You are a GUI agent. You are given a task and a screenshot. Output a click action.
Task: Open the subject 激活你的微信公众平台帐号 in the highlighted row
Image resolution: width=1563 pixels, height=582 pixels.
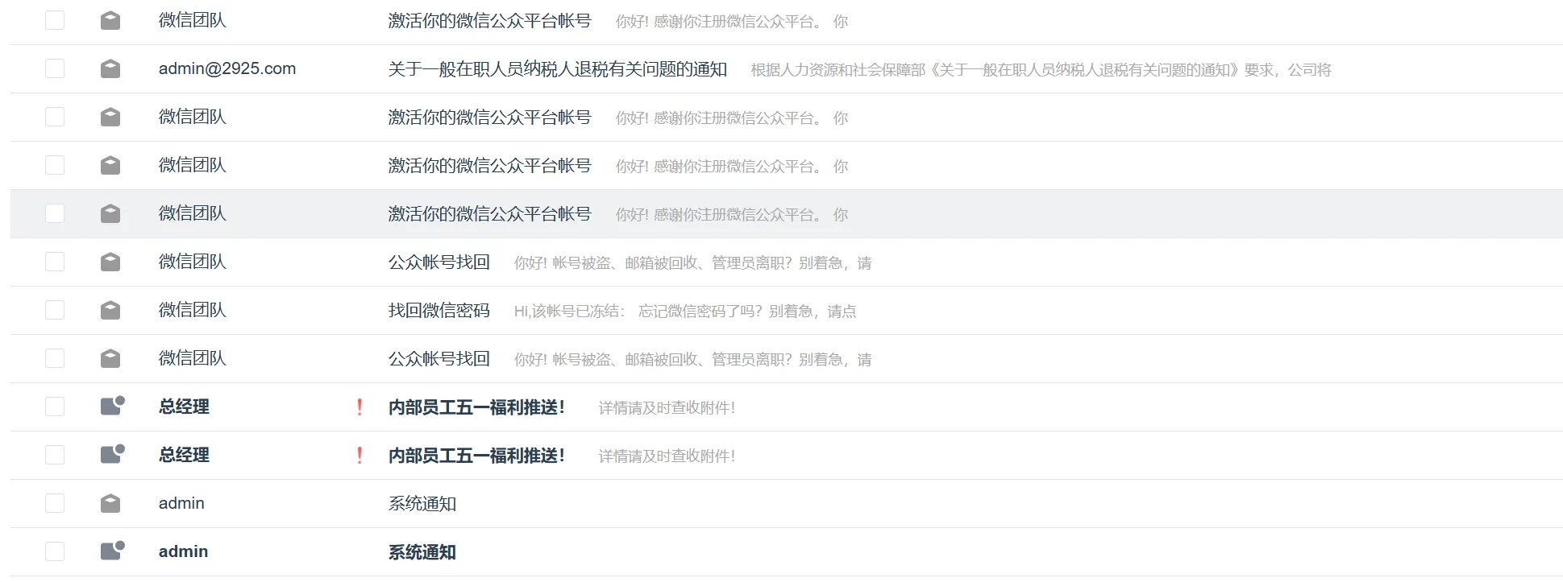pos(490,214)
